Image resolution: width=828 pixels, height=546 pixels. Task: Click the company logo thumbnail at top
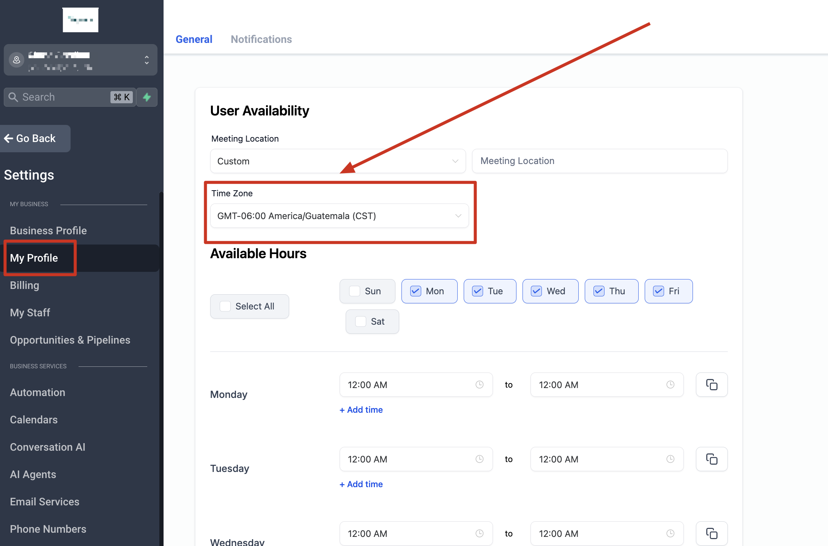pyautogui.click(x=80, y=20)
